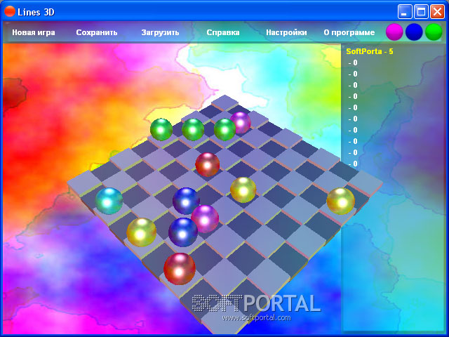The height and width of the screenshot is (337, 449).
Task: Select the purple ball at board's top
Action: (x=241, y=122)
